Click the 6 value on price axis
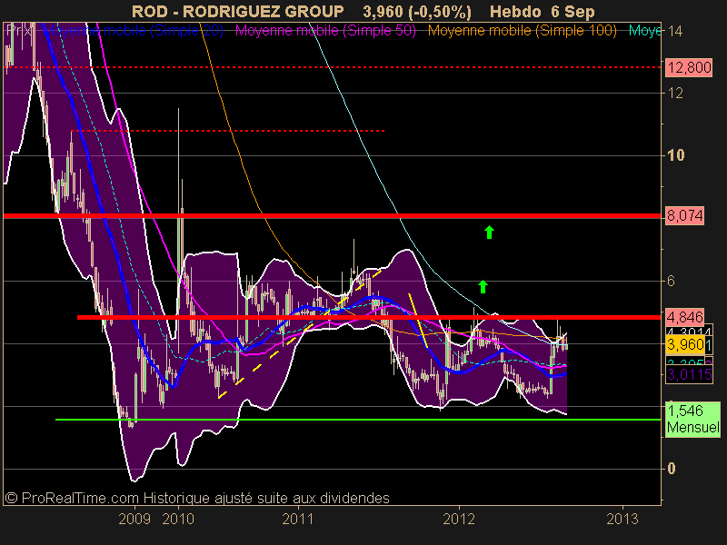Screen dimensions: 727x545 (x=671, y=281)
